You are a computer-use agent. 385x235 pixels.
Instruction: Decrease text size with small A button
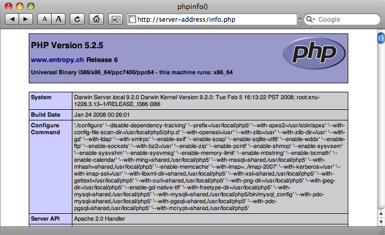coord(45,20)
